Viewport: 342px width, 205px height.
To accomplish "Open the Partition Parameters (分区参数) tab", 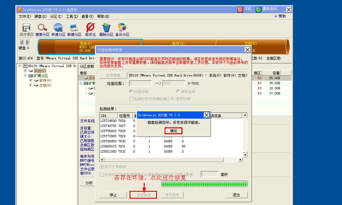I will click(87, 66).
